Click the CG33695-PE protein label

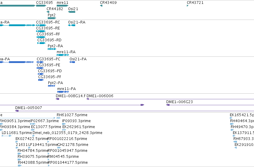(48, 65)
